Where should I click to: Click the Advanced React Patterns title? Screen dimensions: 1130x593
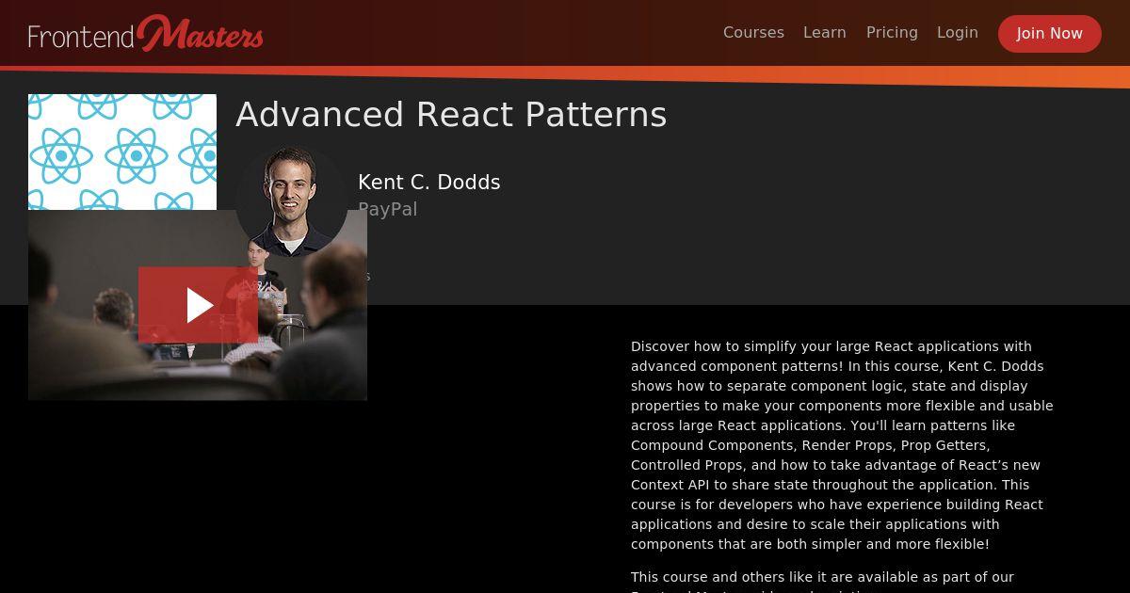451,115
